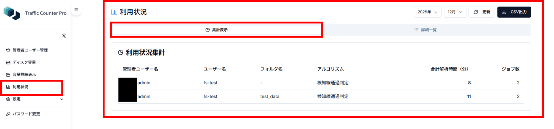Click the crown icon for 管理者ユーザー管理
Viewport: 554px width, 129px height.
pos(8,50)
